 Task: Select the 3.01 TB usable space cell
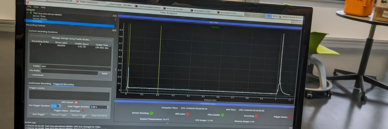pyautogui.click(x=82, y=47)
